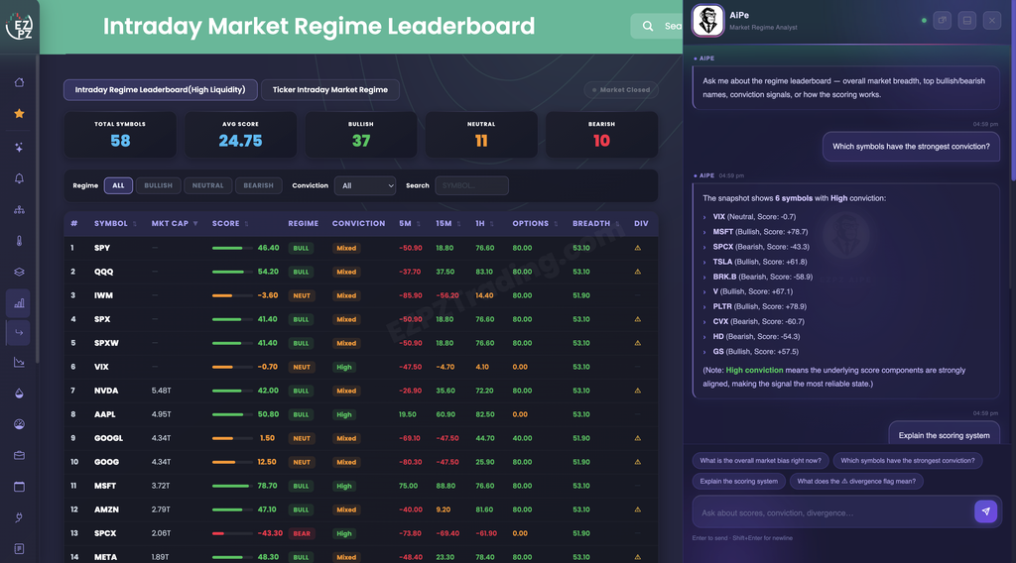Click the GOOGL NEUT regime badge

[x=302, y=439]
